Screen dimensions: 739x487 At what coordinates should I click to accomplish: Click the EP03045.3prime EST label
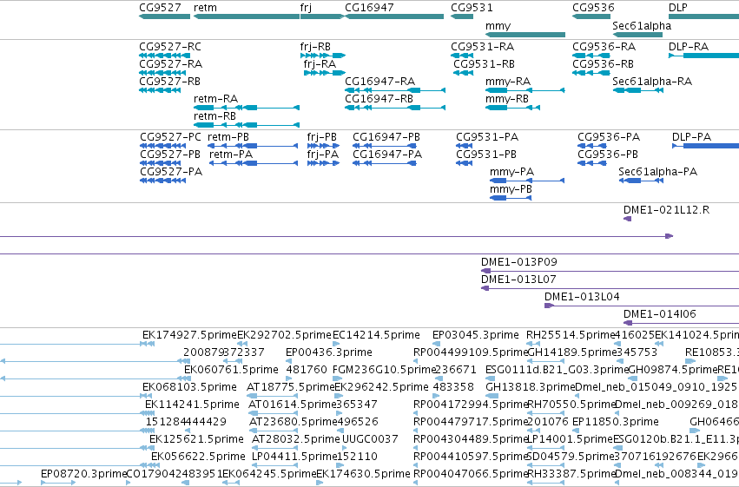476,335
